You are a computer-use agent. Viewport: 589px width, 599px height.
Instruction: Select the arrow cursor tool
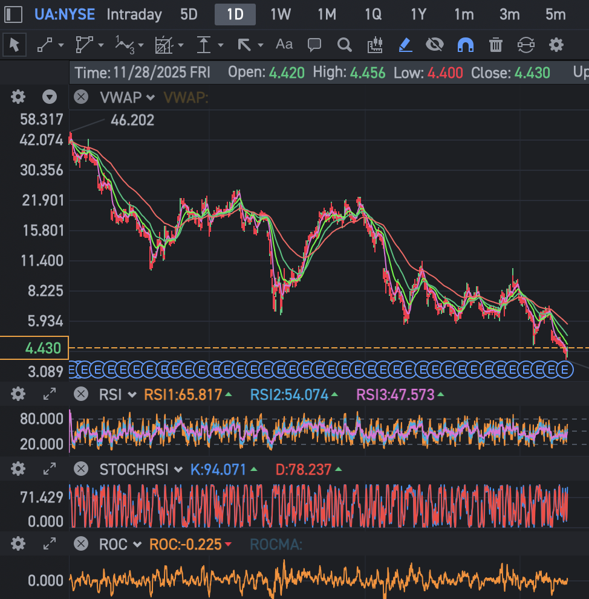(x=14, y=45)
